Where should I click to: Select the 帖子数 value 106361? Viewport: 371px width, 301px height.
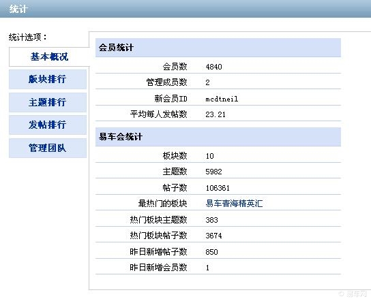point(218,188)
